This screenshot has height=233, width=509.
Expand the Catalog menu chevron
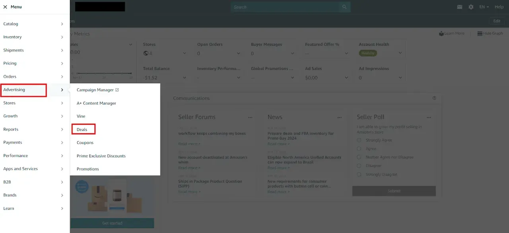coord(62,24)
